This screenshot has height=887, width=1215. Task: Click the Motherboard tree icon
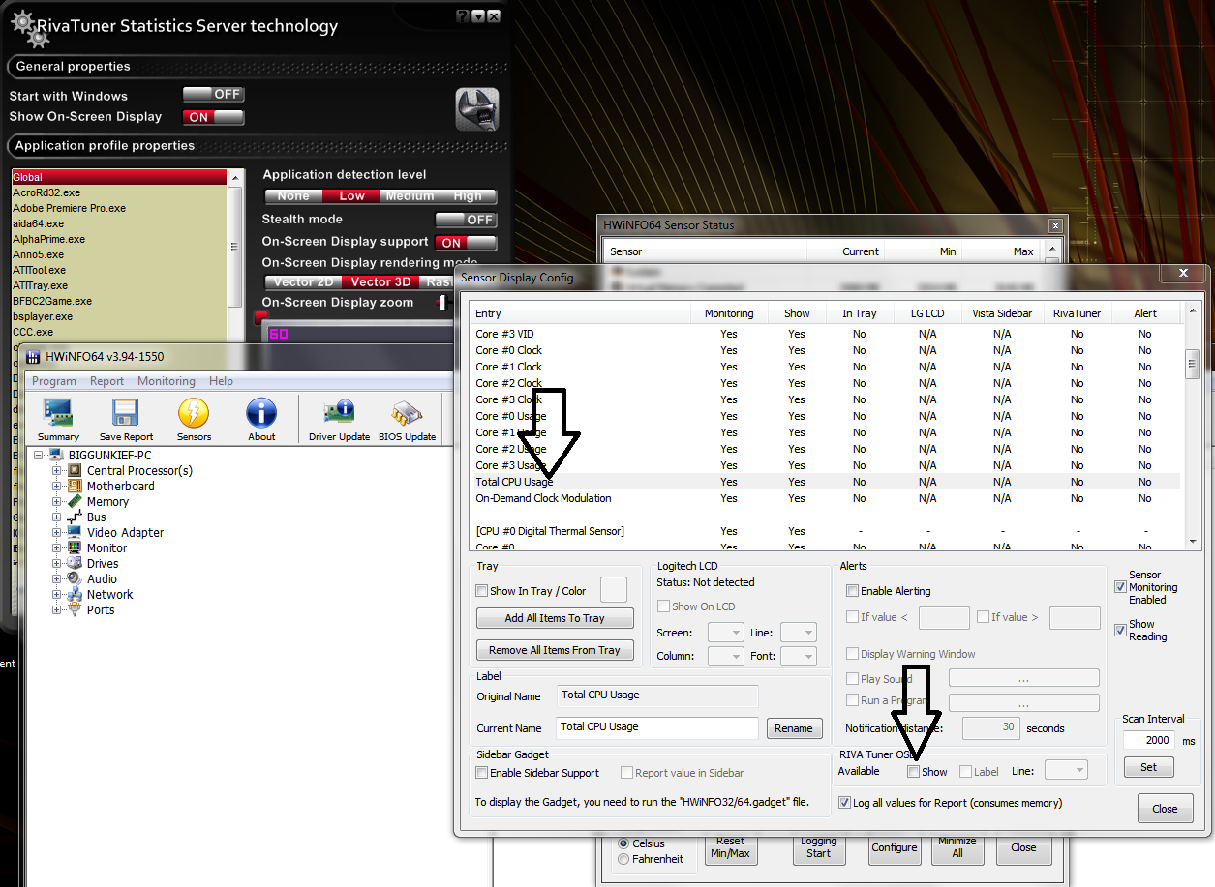(75, 487)
